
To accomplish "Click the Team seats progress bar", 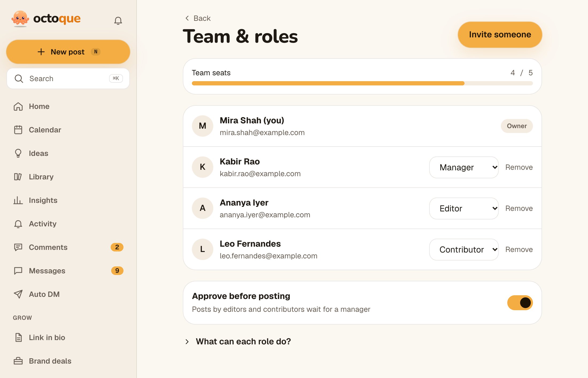I will [362, 83].
